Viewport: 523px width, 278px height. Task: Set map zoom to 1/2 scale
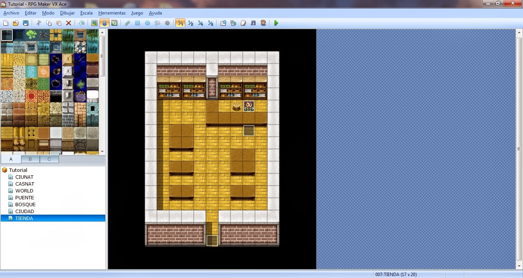coord(190,23)
